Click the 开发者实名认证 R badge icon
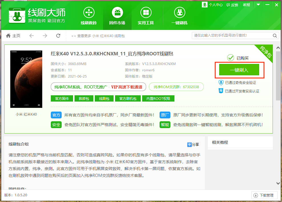Screen dimensions: 282x202 (x=221, y=91)
